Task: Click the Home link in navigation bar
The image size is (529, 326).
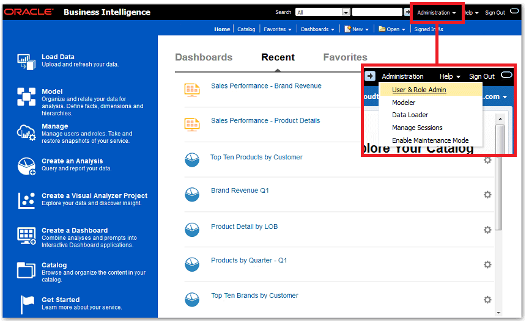Action: (222, 29)
